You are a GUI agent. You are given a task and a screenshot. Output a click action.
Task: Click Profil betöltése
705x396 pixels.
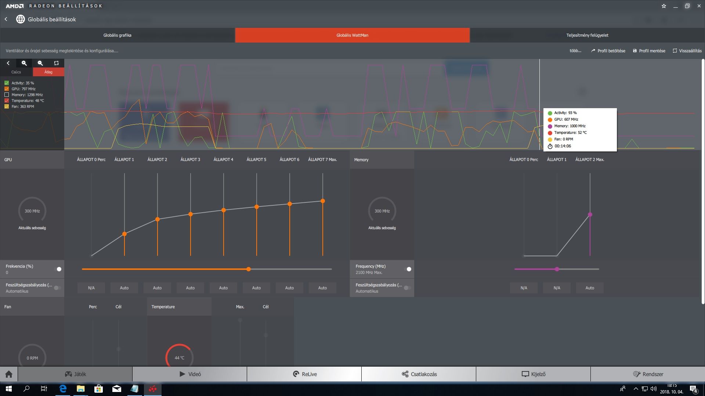(608, 51)
